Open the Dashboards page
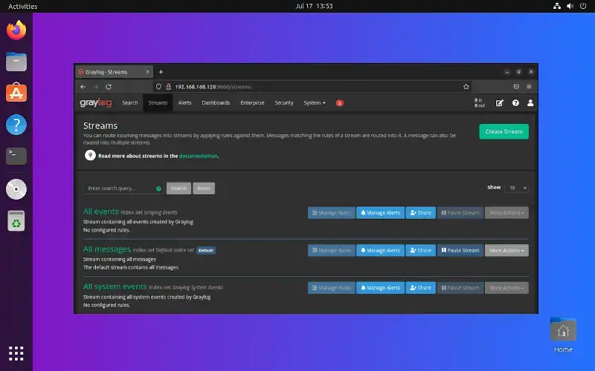This screenshot has height=371, width=595. pos(216,103)
